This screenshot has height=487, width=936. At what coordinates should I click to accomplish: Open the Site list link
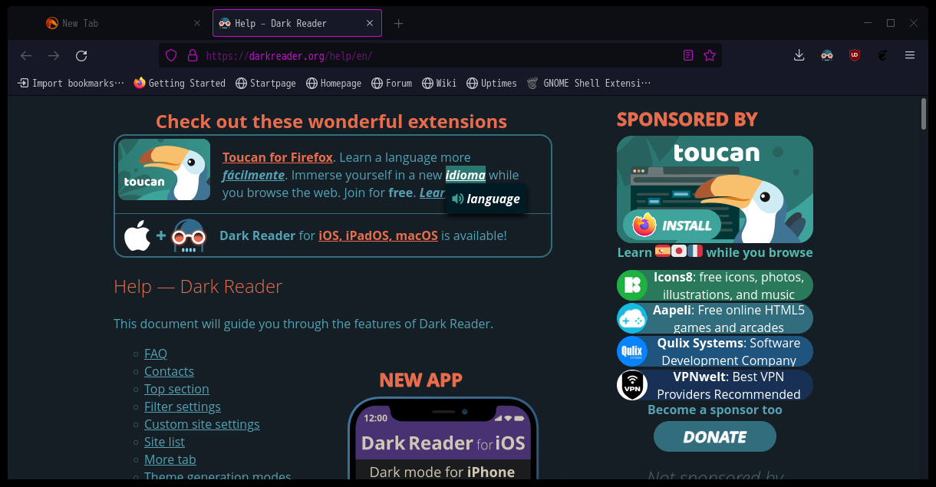pos(164,442)
